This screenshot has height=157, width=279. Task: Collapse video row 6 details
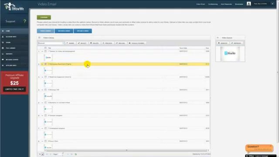tap(42, 116)
